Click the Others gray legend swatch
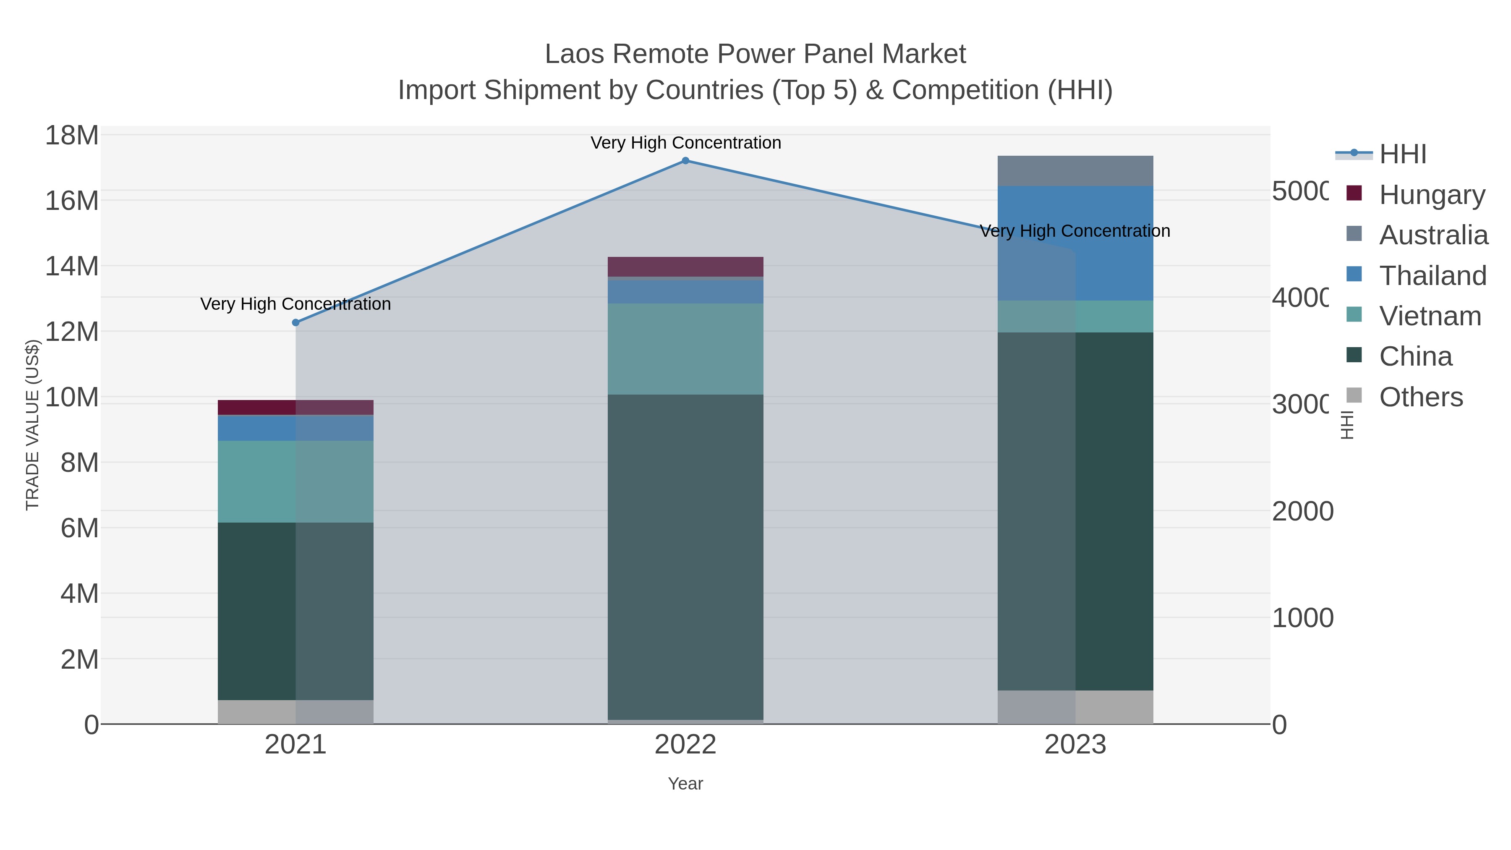 click(1354, 395)
